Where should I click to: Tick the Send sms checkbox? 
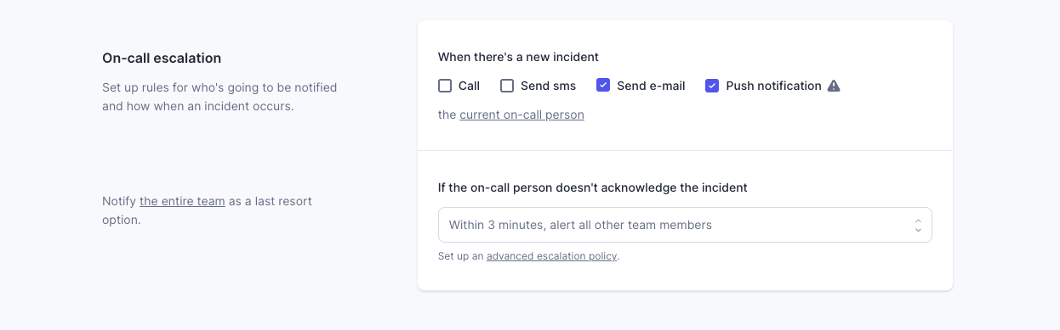coord(507,86)
